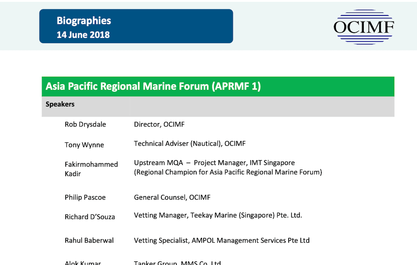Select the name 'Rahul Baberwal'
This screenshot has width=417, height=265.
click(x=89, y=240)
